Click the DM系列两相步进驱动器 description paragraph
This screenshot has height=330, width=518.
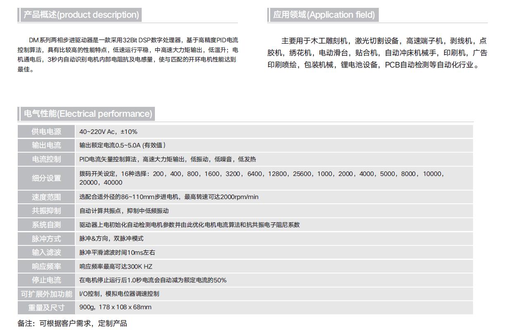click(x=128, y=54)
